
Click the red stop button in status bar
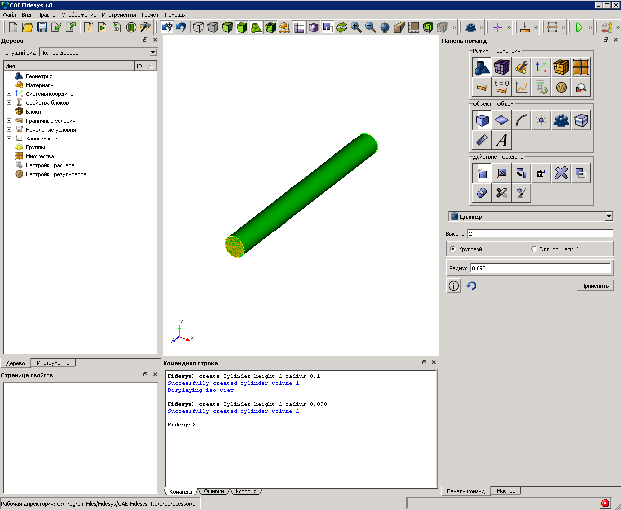pyautogui.click(x=605, y=503)
